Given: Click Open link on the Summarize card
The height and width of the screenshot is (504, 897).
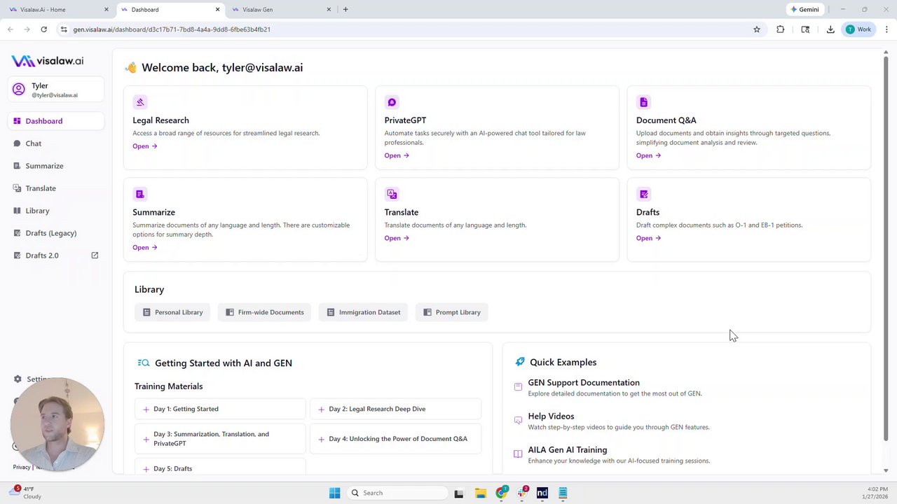Looking at the screenshot, I should (145, 247).
